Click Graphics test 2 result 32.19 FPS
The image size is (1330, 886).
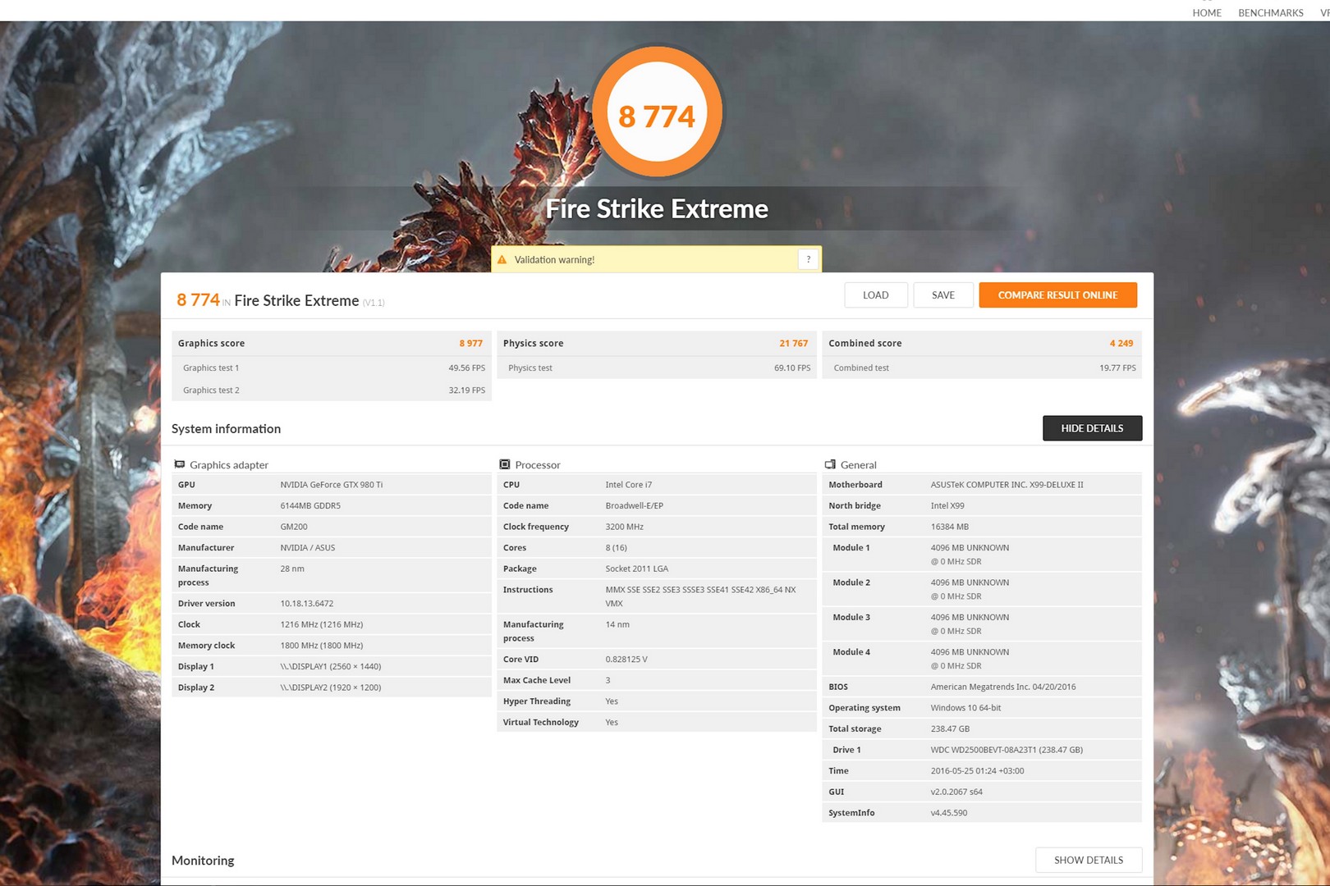point(466,390)
